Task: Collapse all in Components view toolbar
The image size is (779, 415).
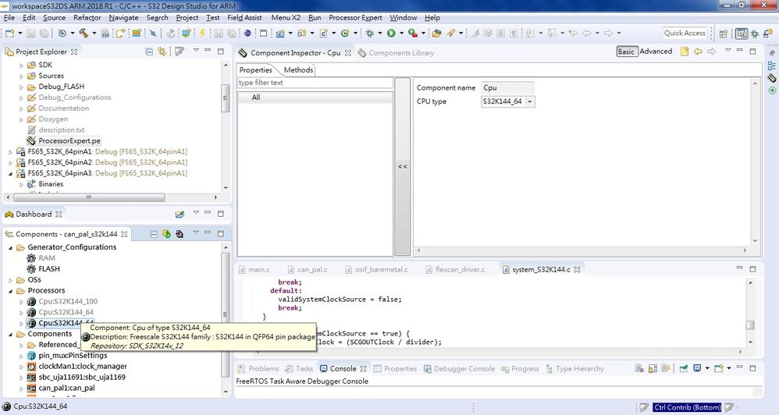Action: click(154, 234)
